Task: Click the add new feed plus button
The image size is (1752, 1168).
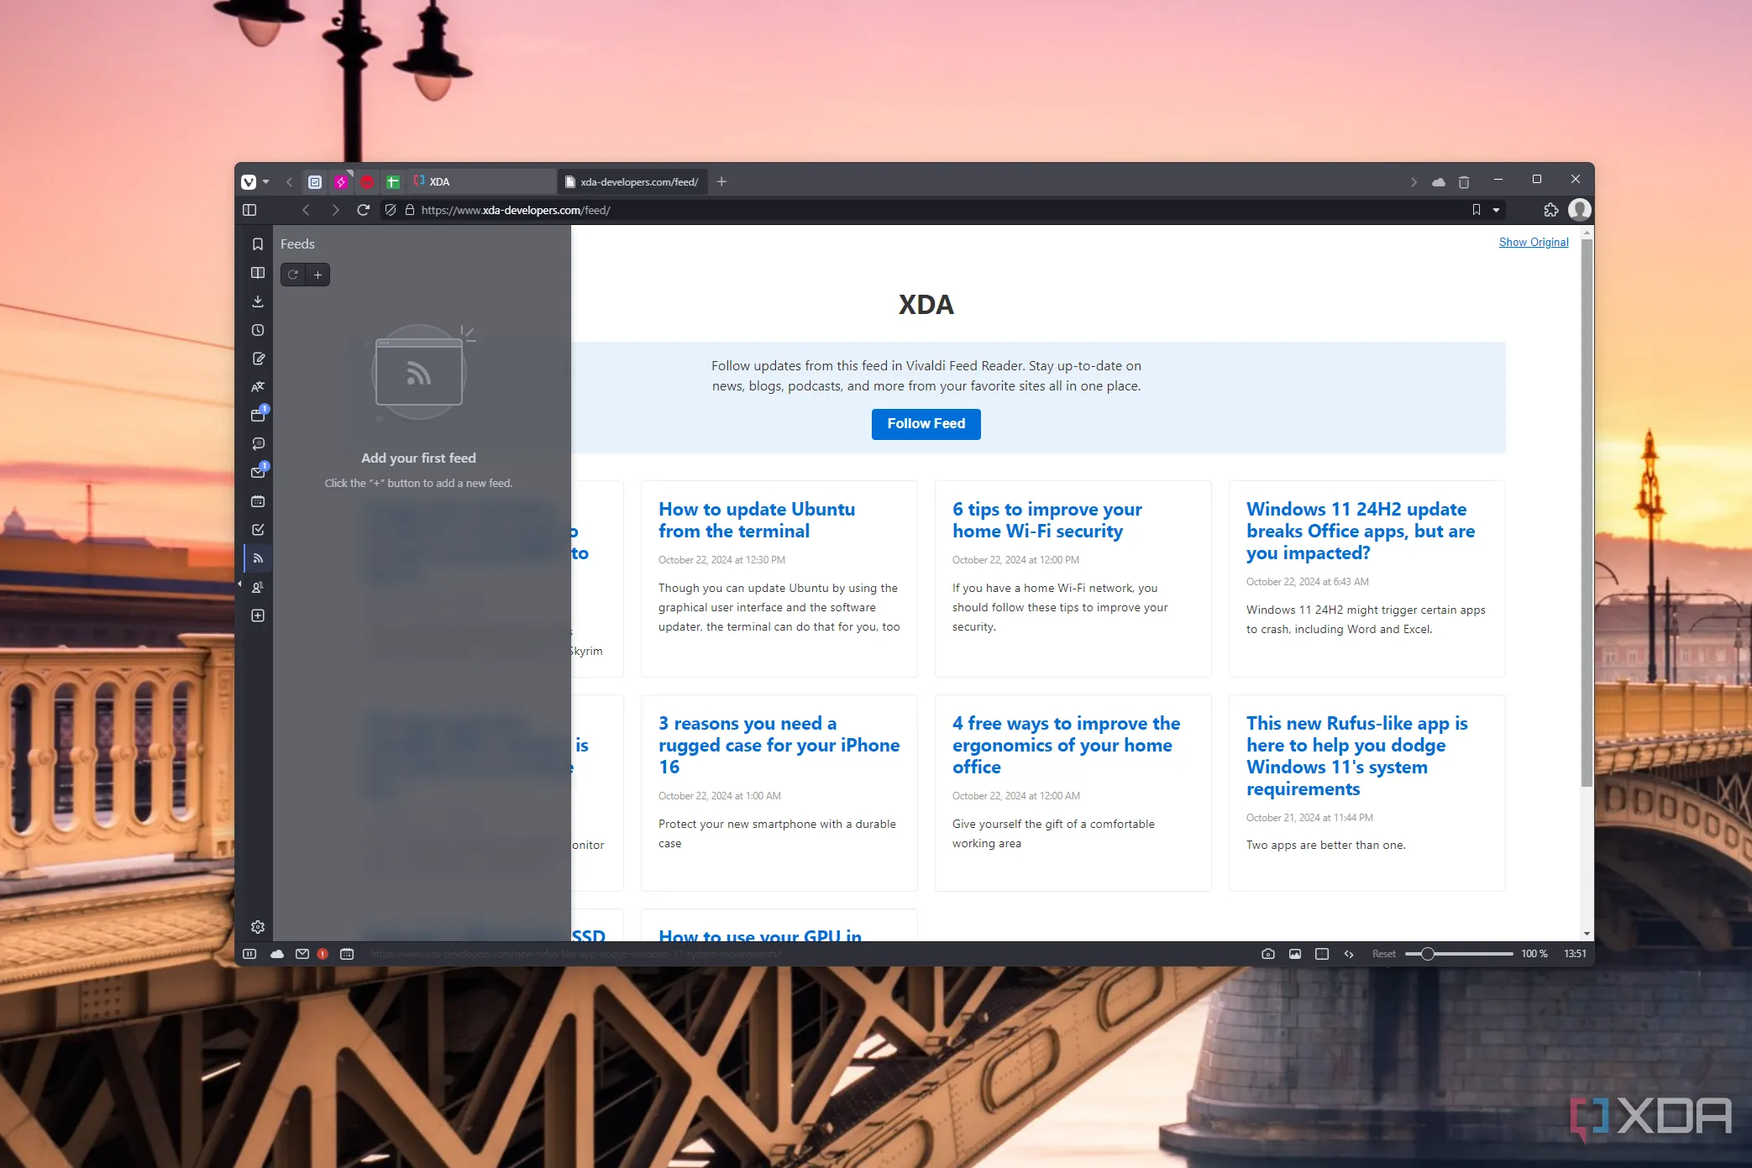Action: click(317, 275)
